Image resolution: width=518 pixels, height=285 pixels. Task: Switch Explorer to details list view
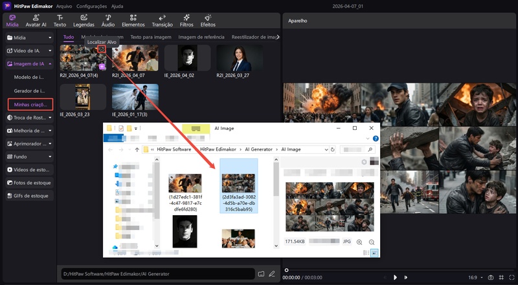(x=366, y=253)
